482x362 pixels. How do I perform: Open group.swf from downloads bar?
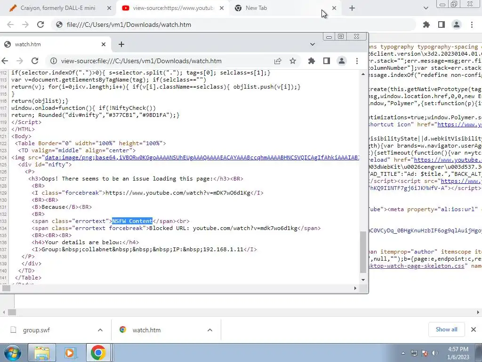click(x=36, y=330)
